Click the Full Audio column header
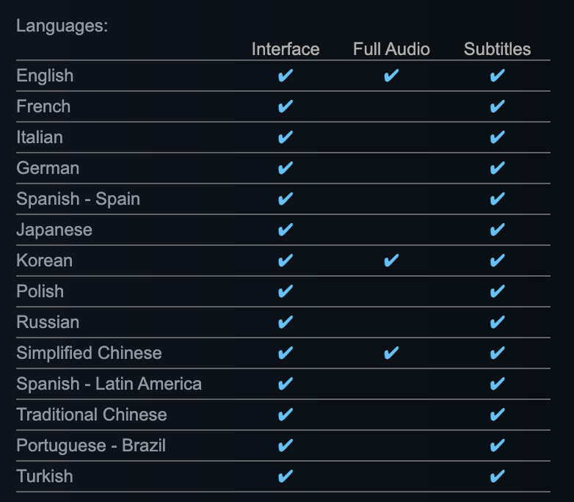The image size is (574, 502). [391, 49]
